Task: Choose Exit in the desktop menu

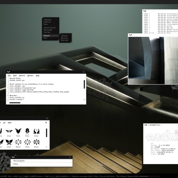Action: 45,38
